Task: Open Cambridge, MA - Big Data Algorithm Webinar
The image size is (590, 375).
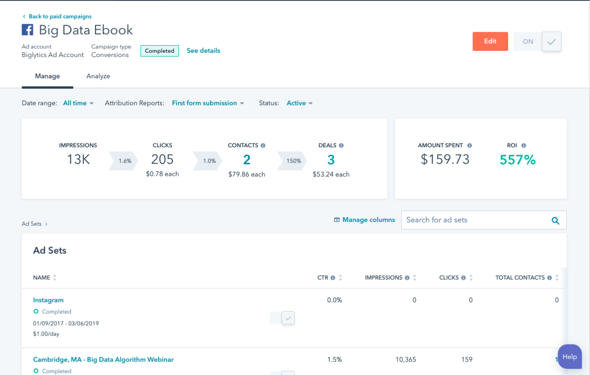Action: pyautogui.click(x=103, y=359)
